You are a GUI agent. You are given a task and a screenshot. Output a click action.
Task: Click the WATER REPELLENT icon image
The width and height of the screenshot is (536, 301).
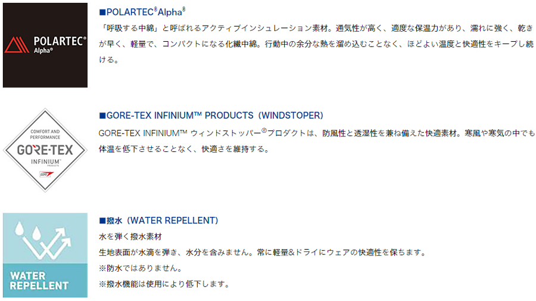[45, 255]
